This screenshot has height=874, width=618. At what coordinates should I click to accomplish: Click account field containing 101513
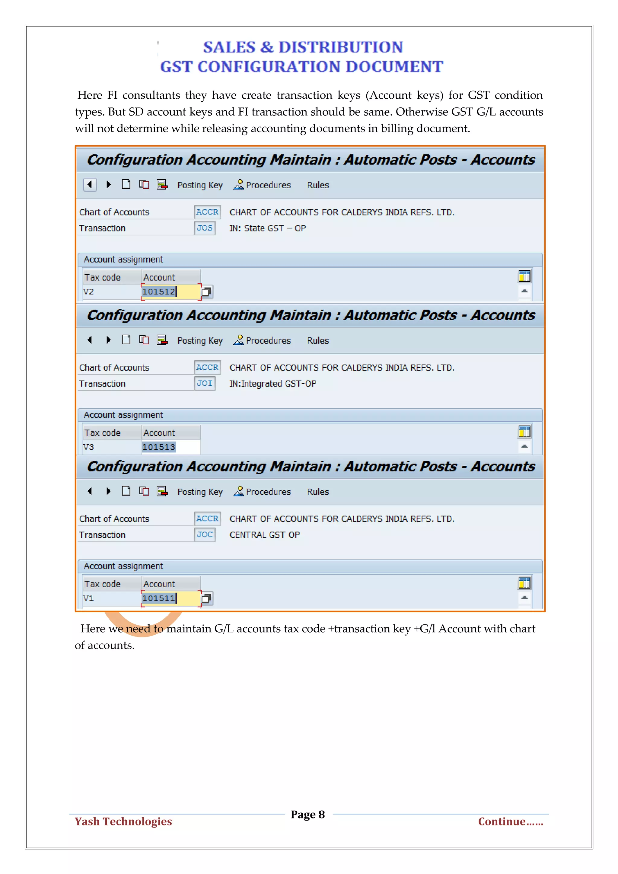pos(171,447)
